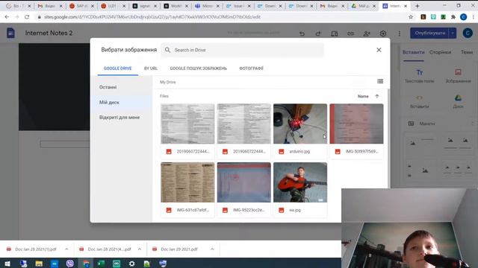Viewport: 478px width, 268px height.
Task: Reload the browser page
Action: point(27,17)
